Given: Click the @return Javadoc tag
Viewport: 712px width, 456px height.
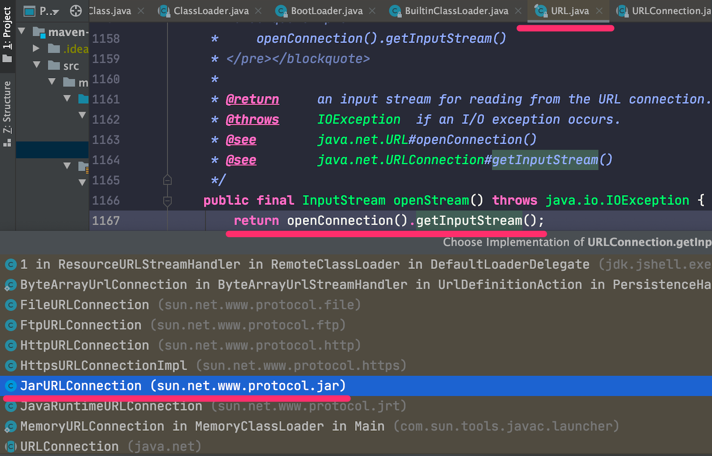Looking at the screenshot, I should 252,99.
